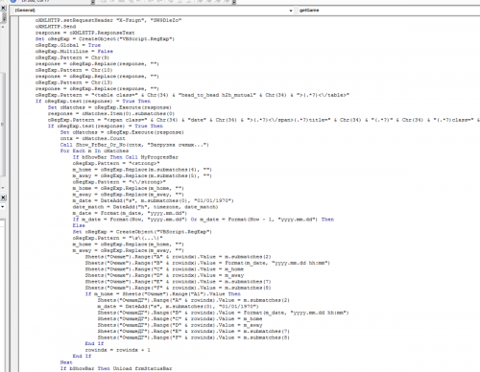Click the left panel scroll-down arrow
Image resolution: width=480 pixels, height=372 pixels.
pyautogui.click(x=3, y=188)
